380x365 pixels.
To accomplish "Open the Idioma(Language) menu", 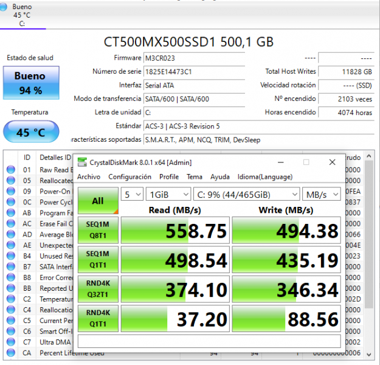I will click(265, 177).
